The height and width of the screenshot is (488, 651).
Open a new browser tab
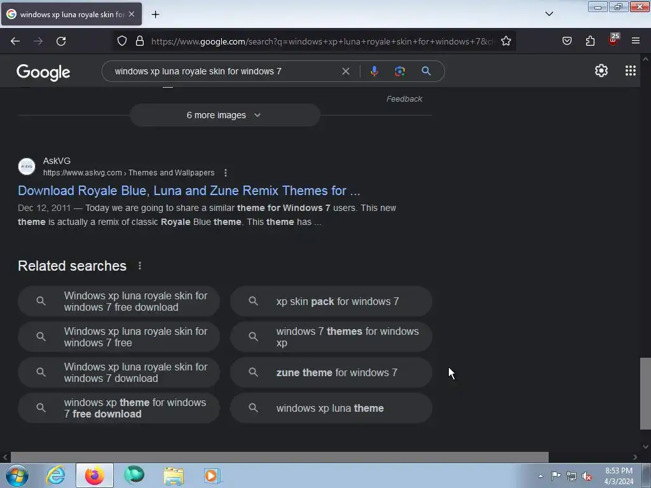(x=155, y=15)
